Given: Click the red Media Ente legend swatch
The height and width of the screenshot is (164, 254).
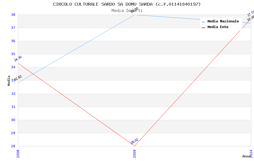Looking at the screenshot, I should (x=203, y=28).
